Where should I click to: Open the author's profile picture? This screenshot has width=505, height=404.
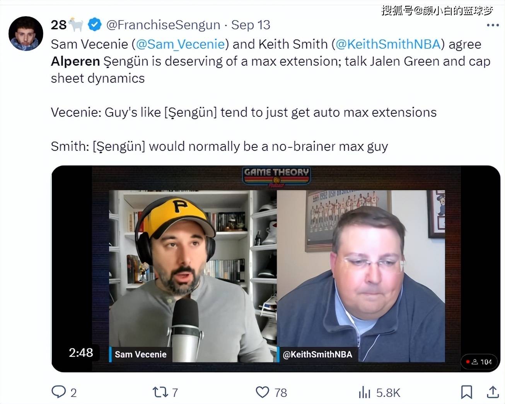pyautogui.click(x=26, y=34)
